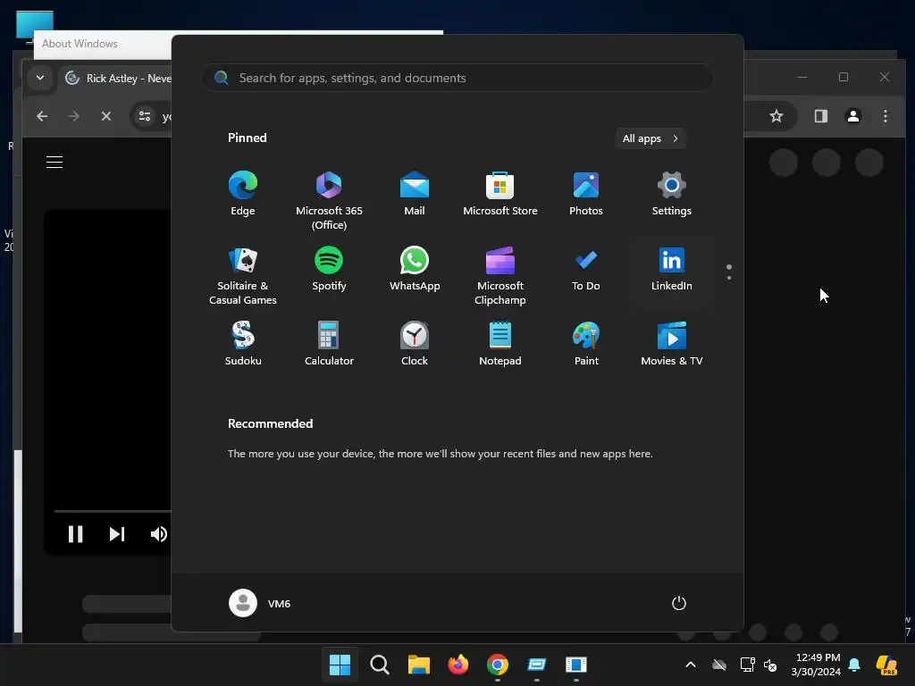This screenshot has width=915, height=686.
Task: Skip to next video in Chrome player
Action: 117,534
